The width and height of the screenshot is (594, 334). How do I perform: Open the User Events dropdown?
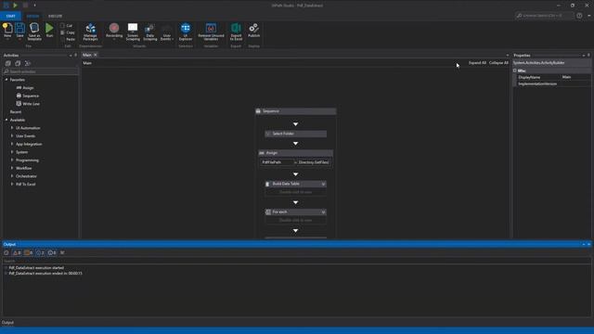167,32
